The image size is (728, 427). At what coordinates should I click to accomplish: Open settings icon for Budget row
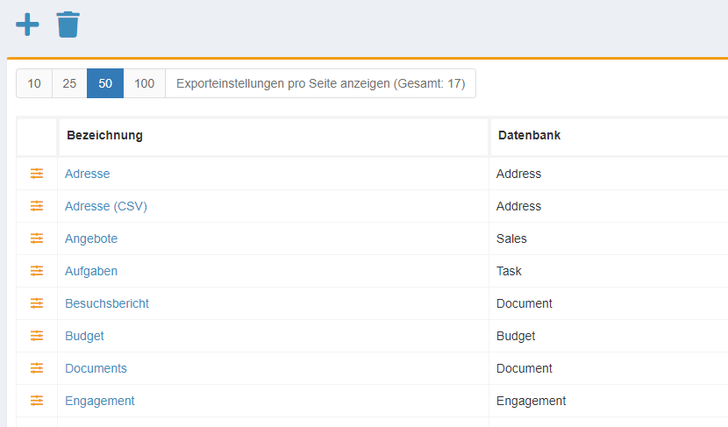(37, 336)
